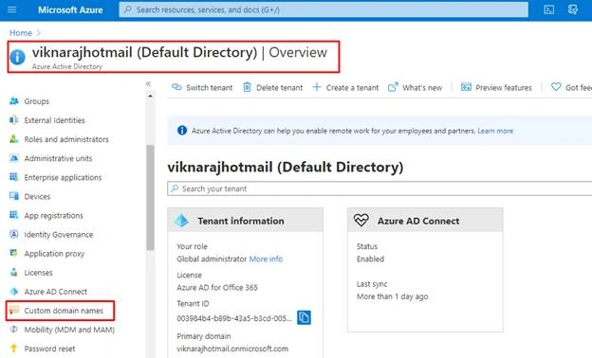This screenshot has height=358, width=592.
Task: Click the App registrations icon
Action: point(14,215)
